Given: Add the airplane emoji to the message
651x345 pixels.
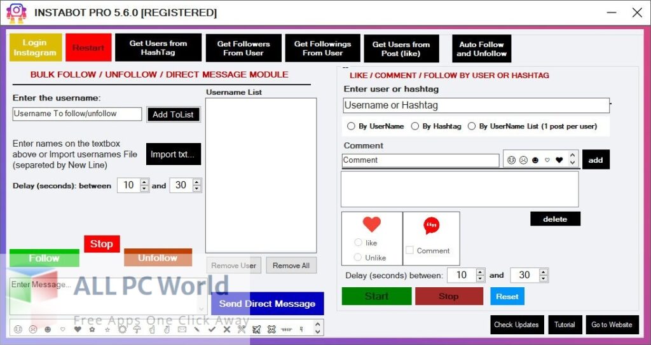Looking at the screenshot, I should (x=256, y=329).
